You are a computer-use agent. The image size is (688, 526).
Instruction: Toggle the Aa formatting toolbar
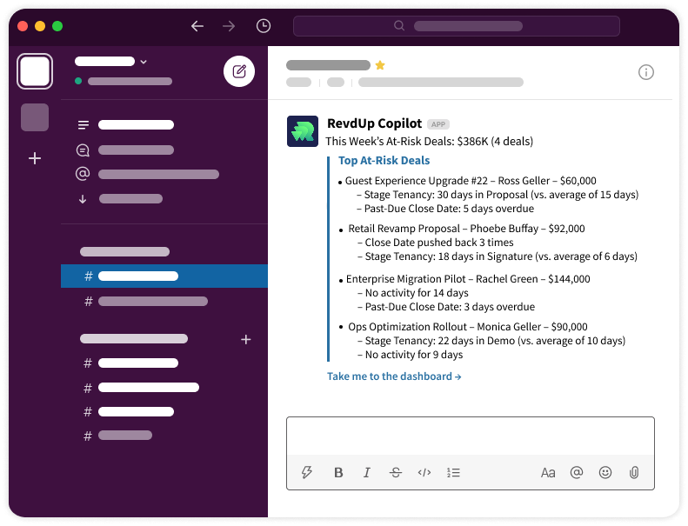548,472
